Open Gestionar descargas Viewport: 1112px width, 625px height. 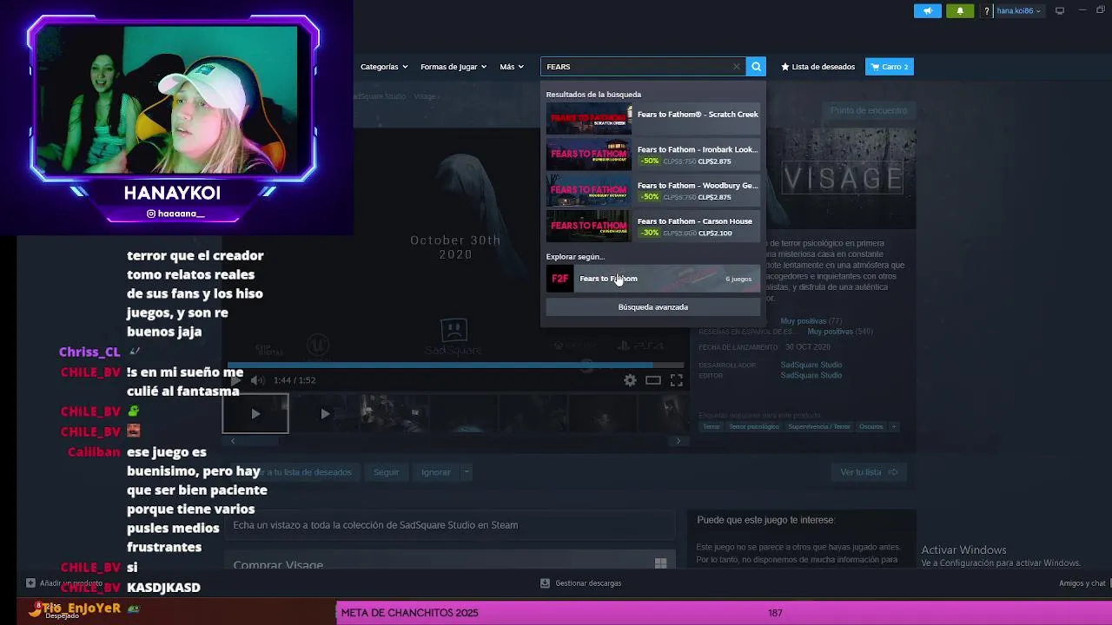pos(580,583)
